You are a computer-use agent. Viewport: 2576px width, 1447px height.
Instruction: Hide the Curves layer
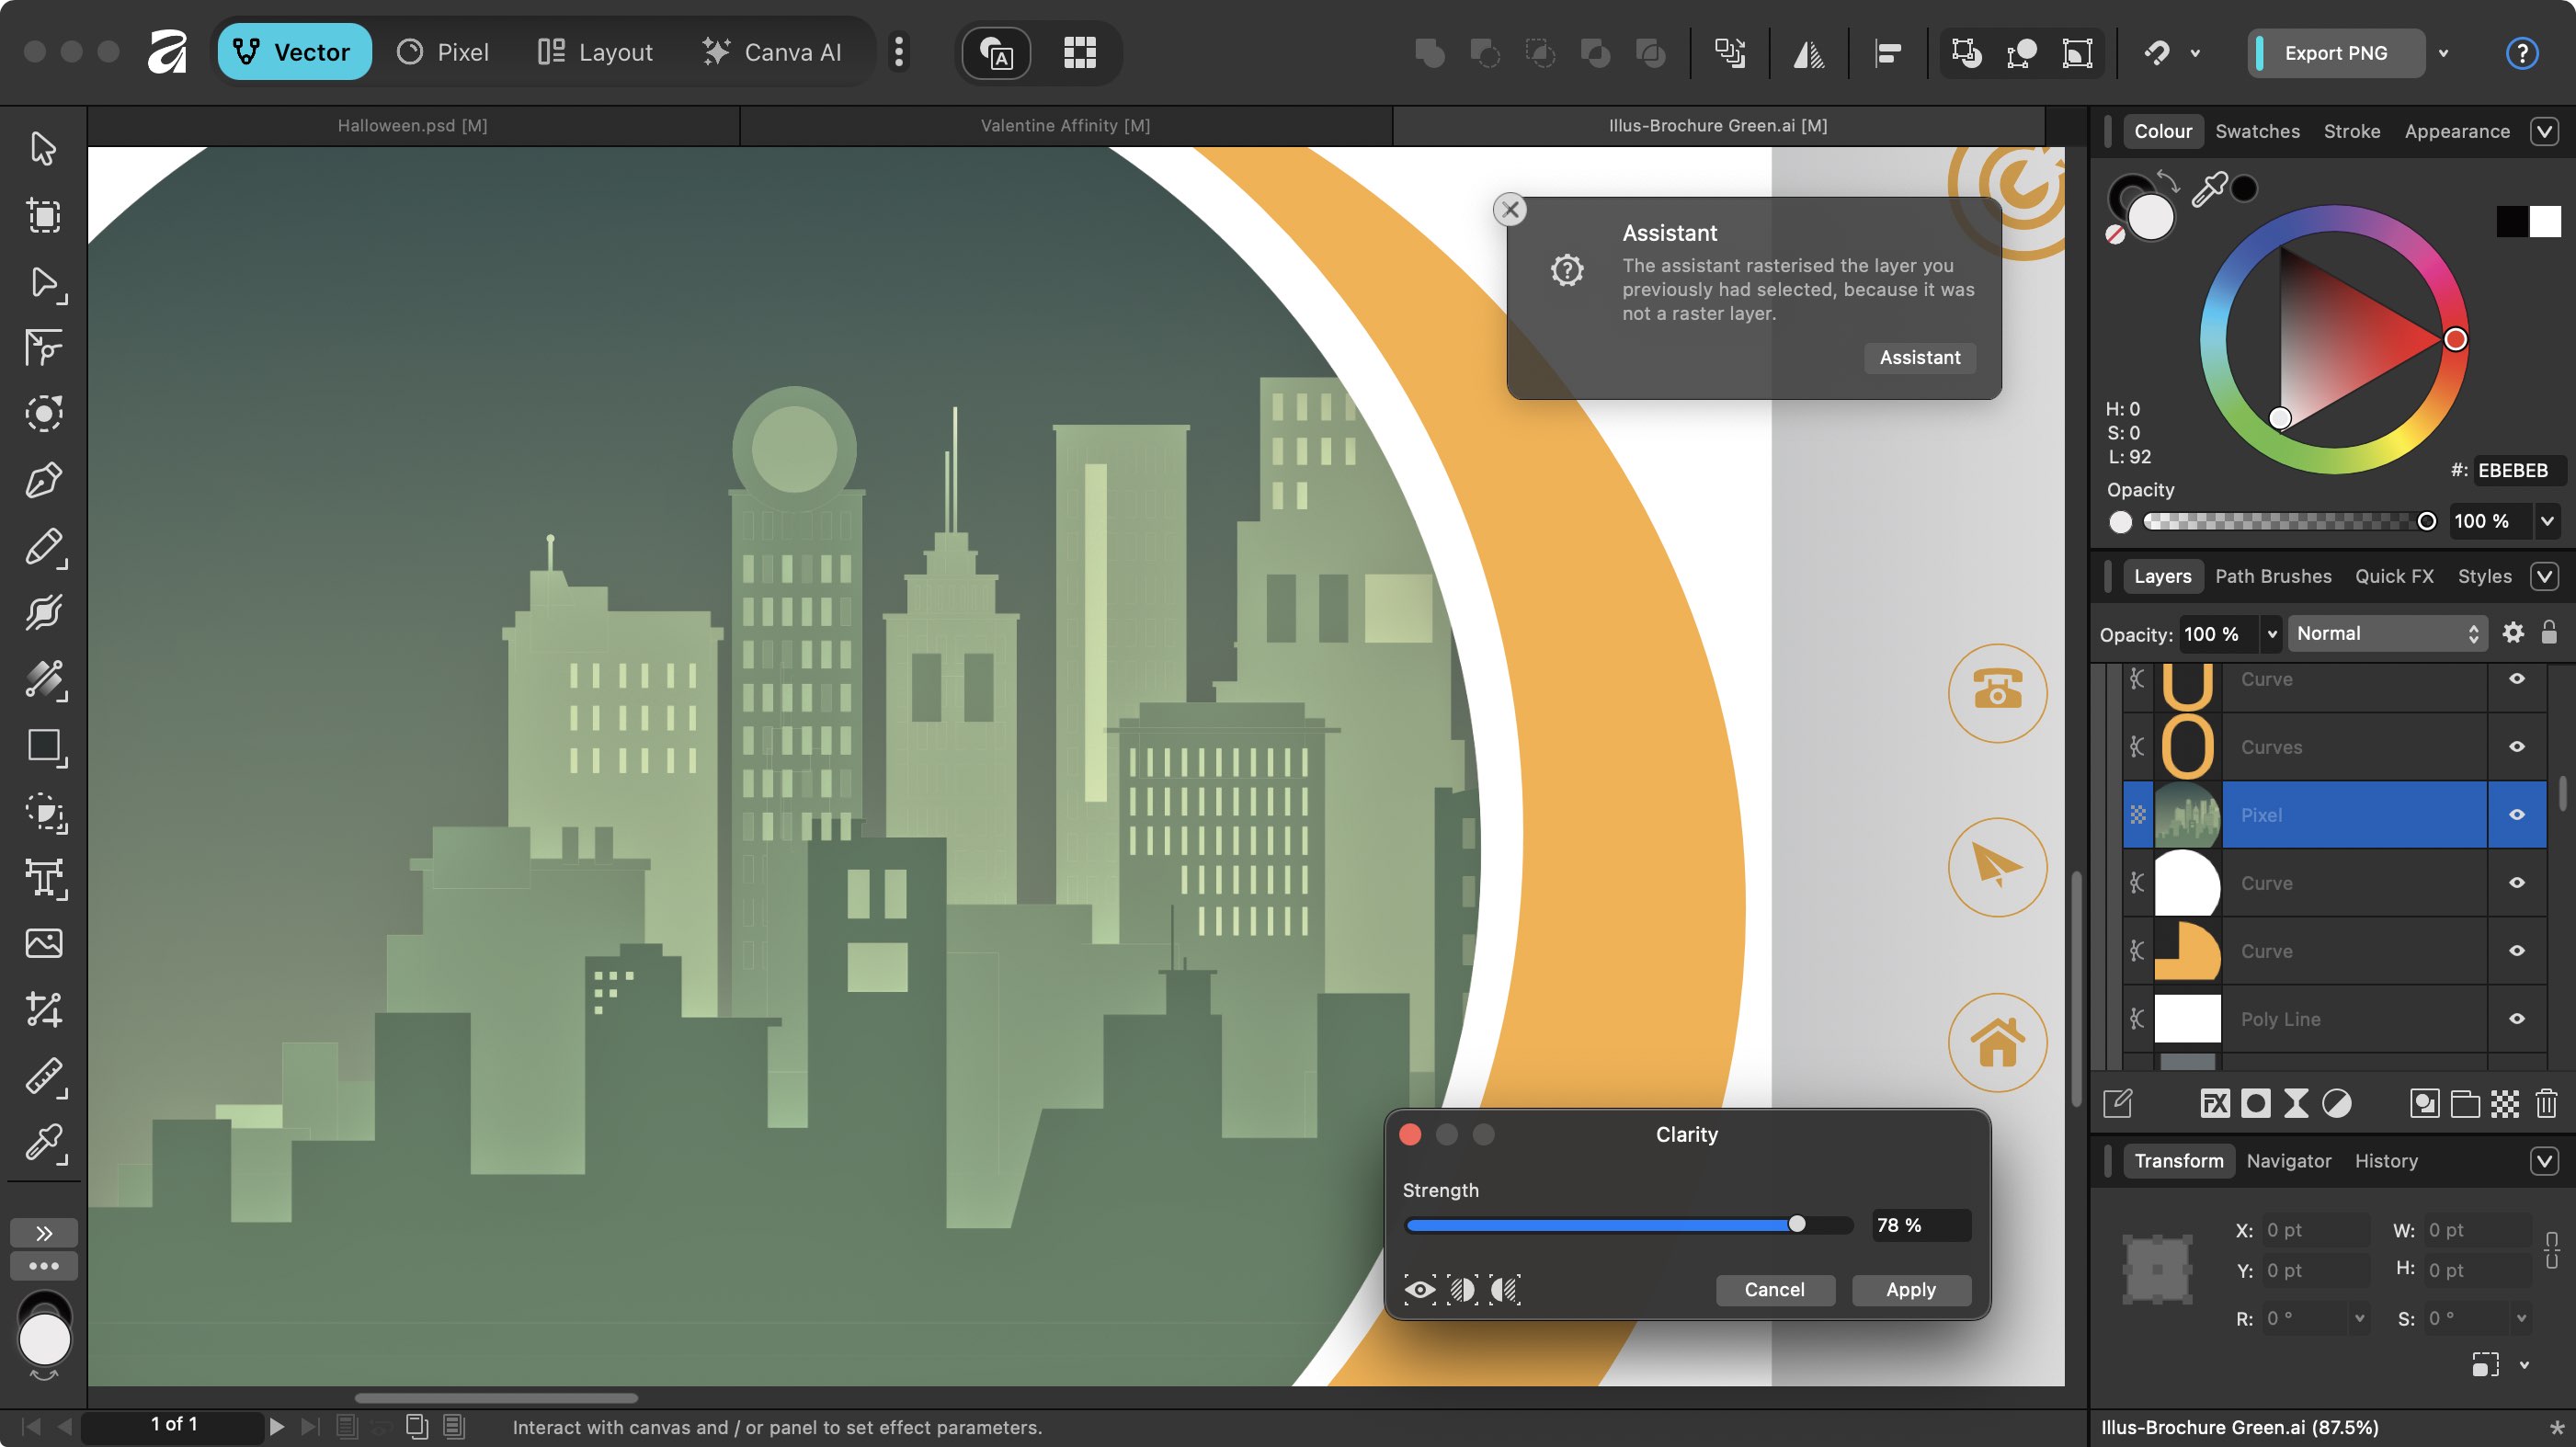coord(2516,746)
